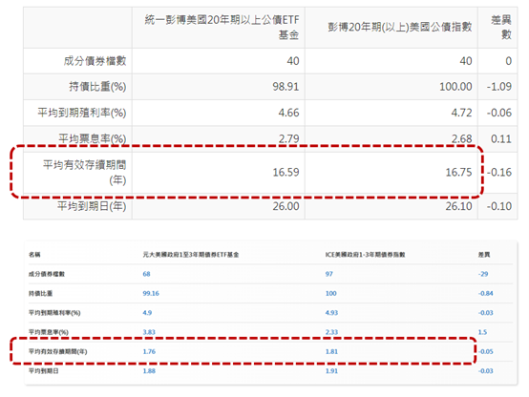
Task: Click the duration value '16.59'
Action: [286, 173]
